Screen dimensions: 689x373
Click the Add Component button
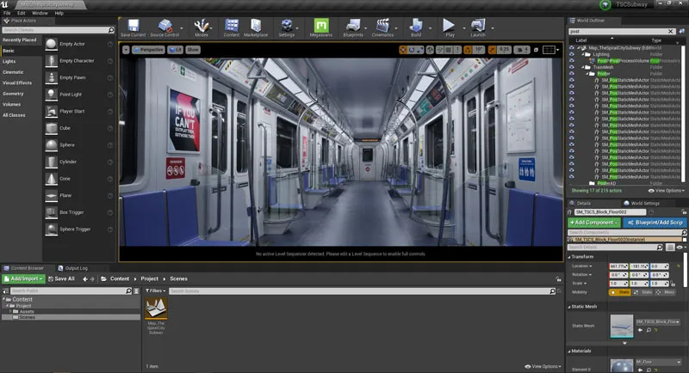593,222
